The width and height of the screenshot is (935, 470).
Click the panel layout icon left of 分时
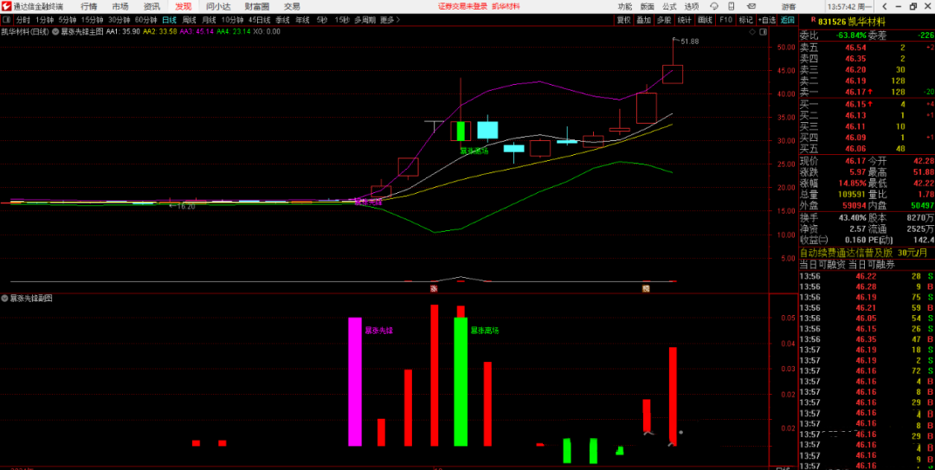(7, 19)
